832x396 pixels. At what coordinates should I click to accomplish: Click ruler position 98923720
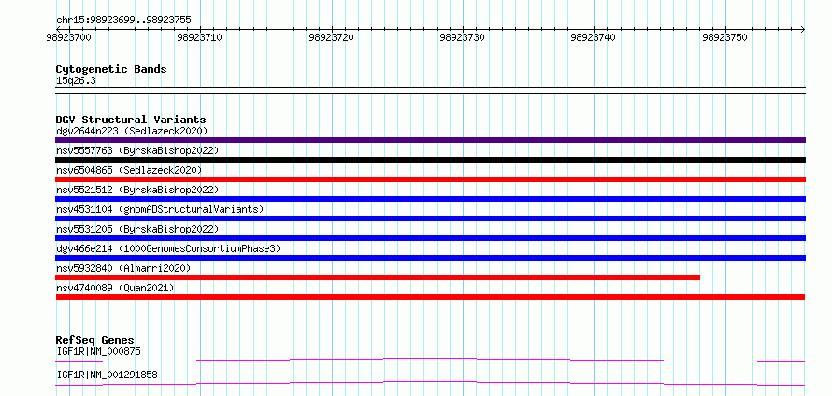(331, 37)
